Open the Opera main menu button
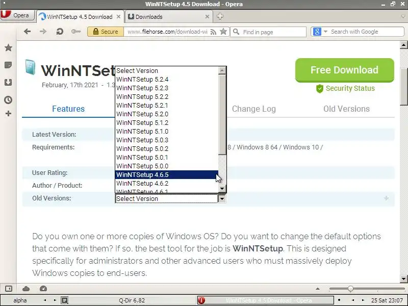Image resolution: width=408 pixels, height=306 pixels. coord(17,15)
